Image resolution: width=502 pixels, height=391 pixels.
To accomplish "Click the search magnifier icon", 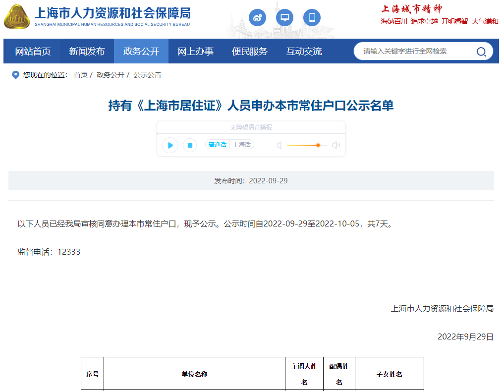I will pyautogui.click(x=481, y=52).
